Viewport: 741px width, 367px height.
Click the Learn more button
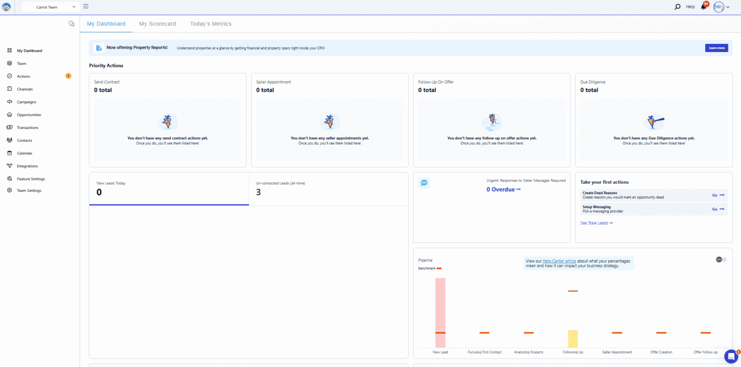[716, 48]
